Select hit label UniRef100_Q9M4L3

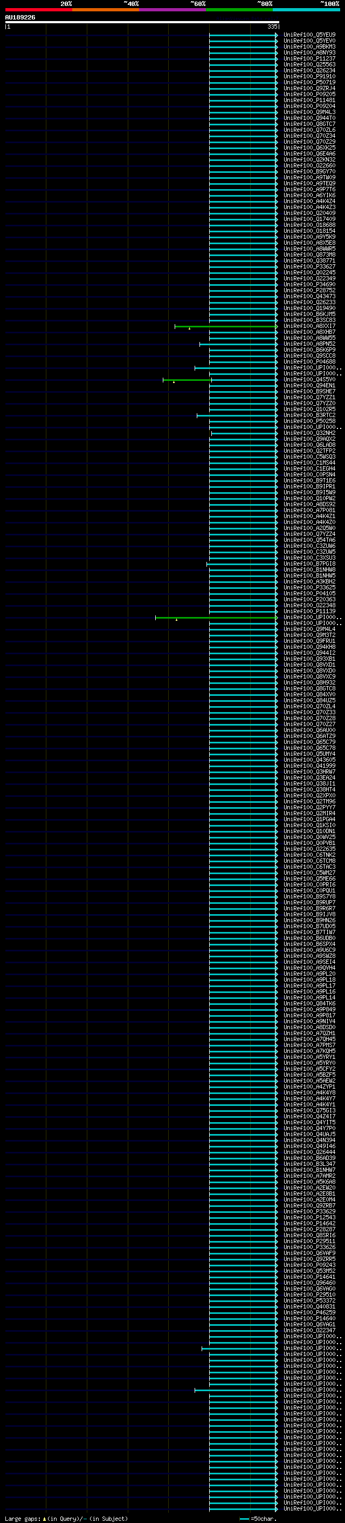(309, 112)
